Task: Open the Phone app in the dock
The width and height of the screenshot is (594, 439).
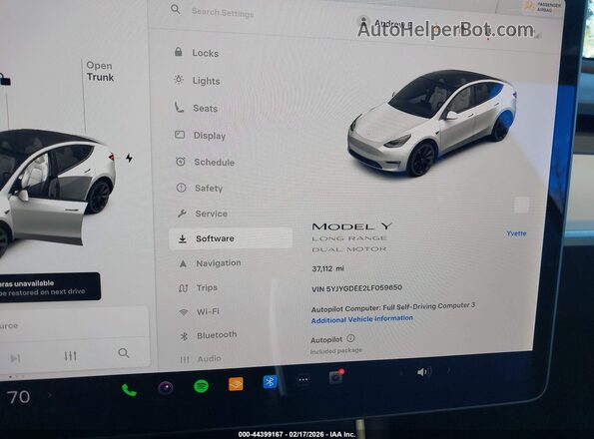Action: [129, 390]
